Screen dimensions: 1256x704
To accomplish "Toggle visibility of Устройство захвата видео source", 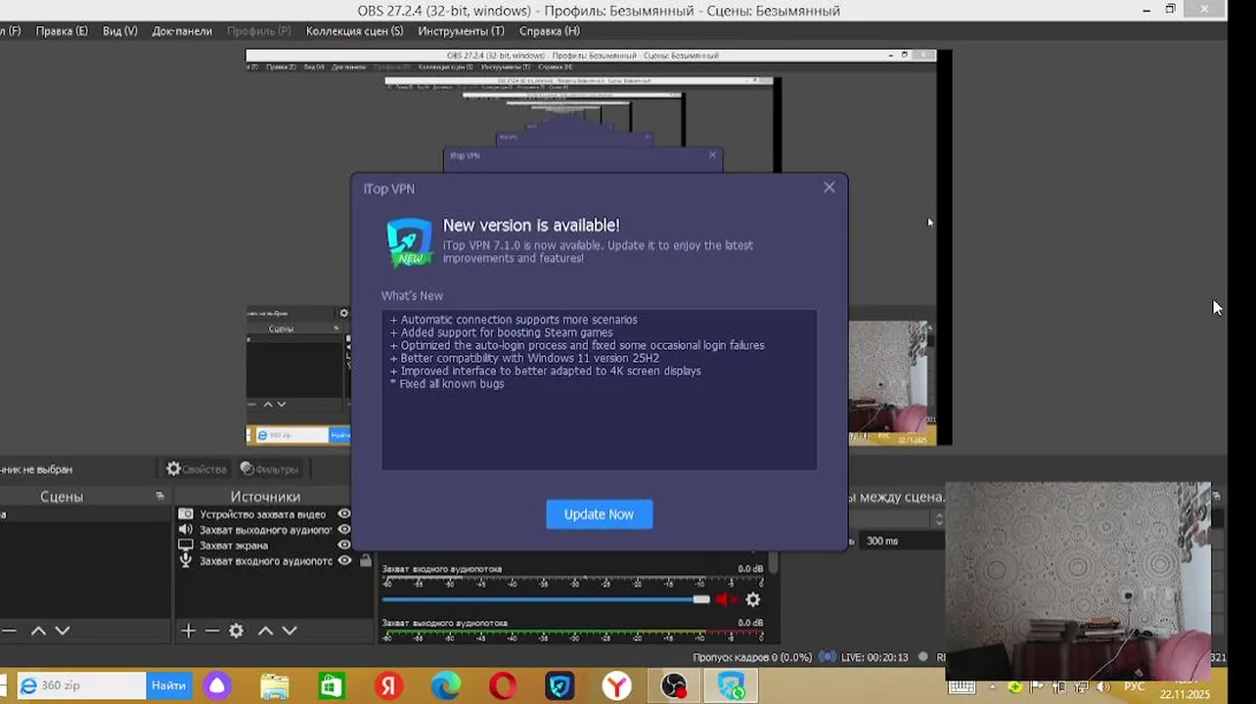I will 344,514.
